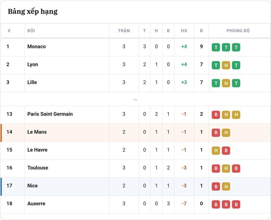Click Le Havre's red B form badge

(226, 150)
